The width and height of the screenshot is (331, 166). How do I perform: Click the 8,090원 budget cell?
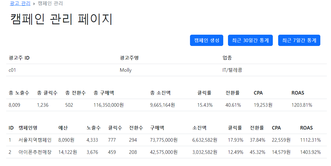[x=66, y=140]
